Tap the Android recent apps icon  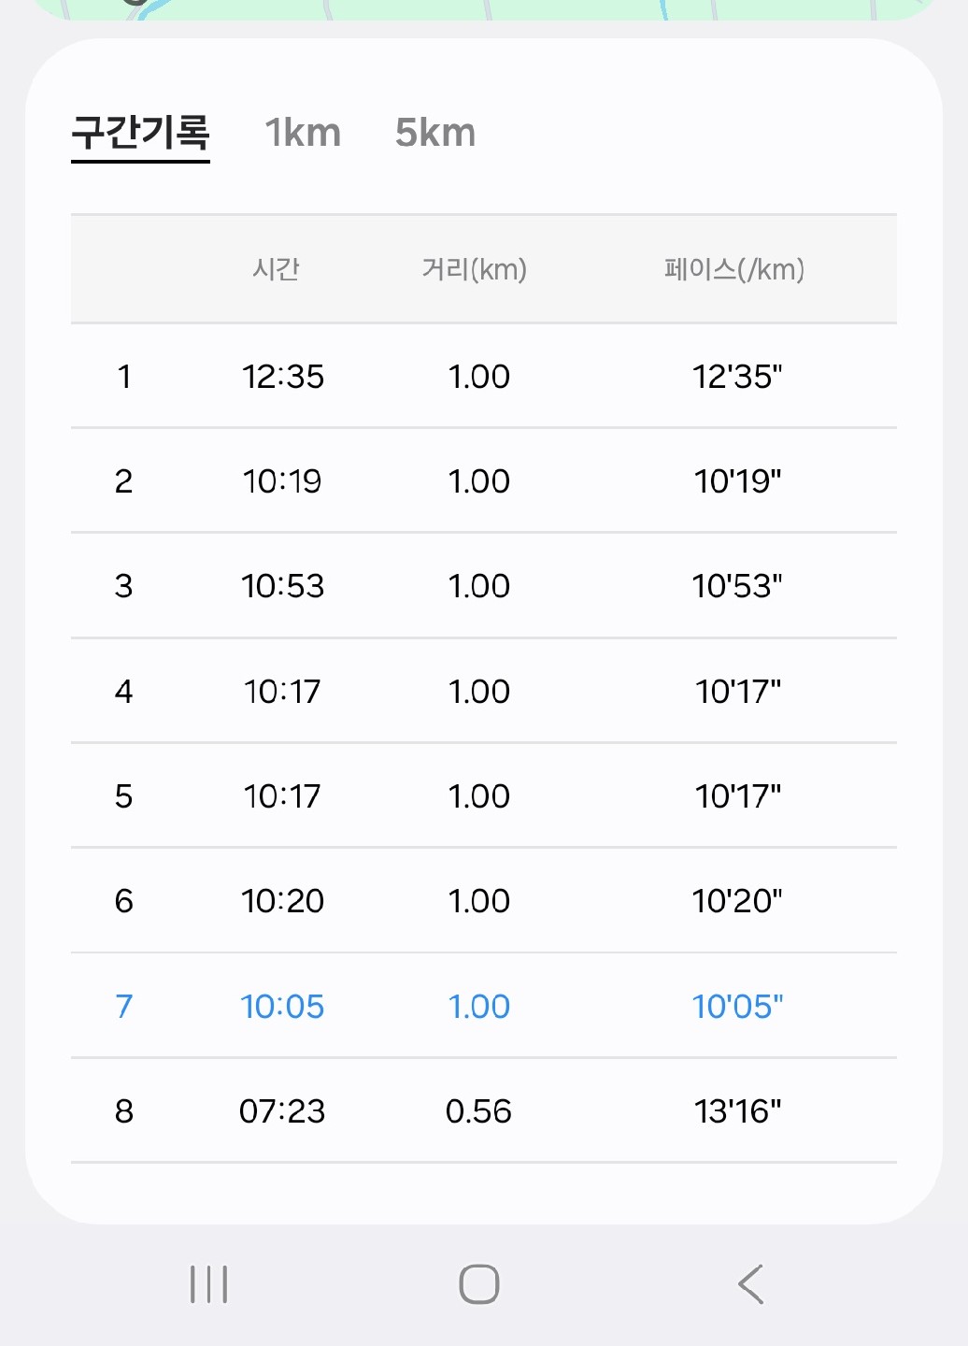tap(208, 1284)
